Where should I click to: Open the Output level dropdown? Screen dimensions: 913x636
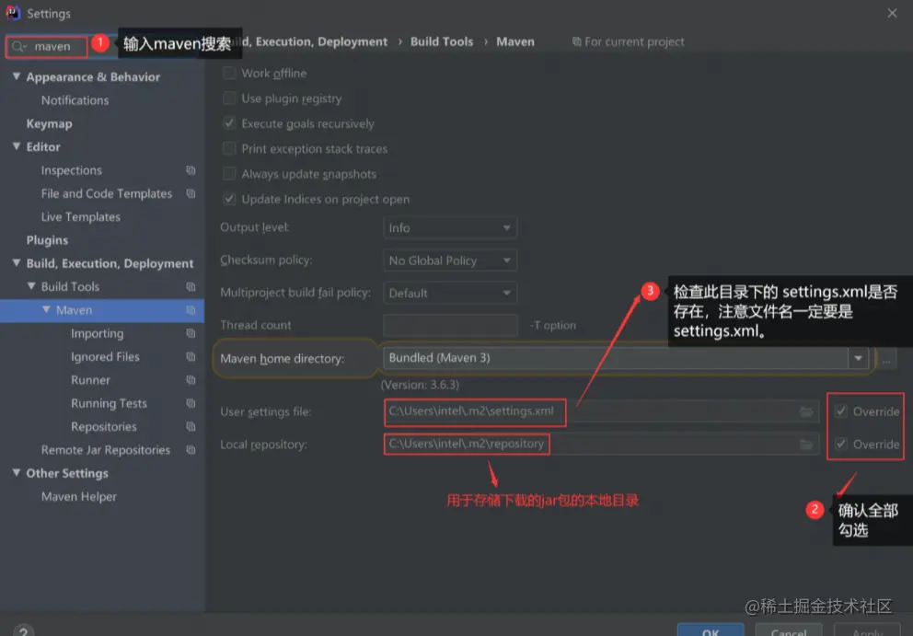coord(450,227)
